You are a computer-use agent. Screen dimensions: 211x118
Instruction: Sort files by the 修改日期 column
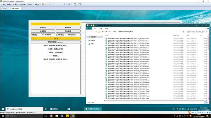click(176, 35)
